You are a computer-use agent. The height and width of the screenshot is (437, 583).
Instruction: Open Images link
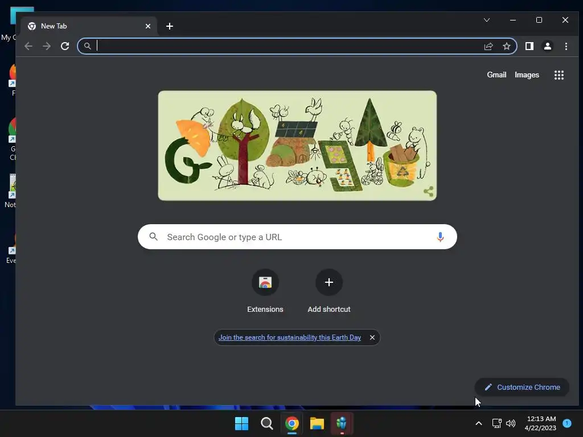click(527, 75)
